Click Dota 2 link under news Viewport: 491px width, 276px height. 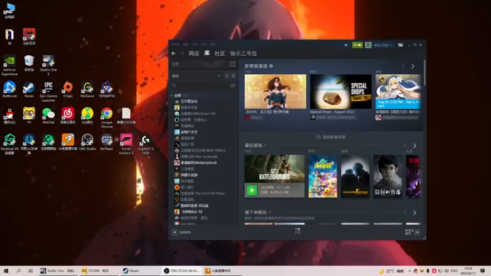(x=257, y=118)
